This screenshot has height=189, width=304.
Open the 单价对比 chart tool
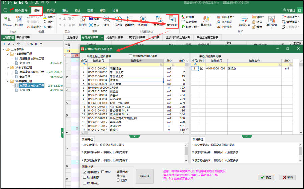coord(206,20)
